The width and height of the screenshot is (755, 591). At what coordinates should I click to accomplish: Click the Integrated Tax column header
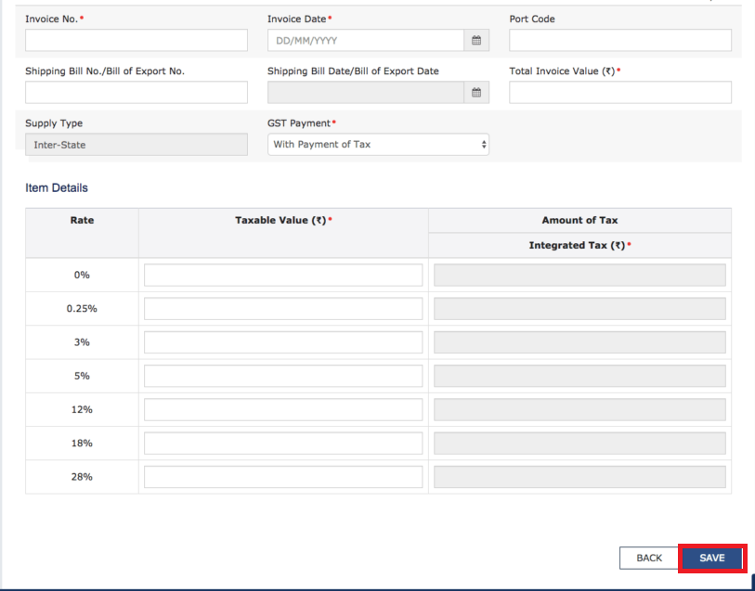579,245
